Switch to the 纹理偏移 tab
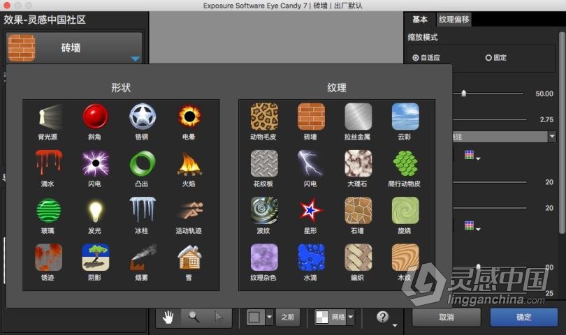566x335 pixels. 453,20
